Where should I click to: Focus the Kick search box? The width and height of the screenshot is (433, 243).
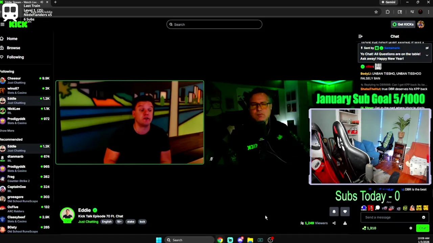[214, 24]
